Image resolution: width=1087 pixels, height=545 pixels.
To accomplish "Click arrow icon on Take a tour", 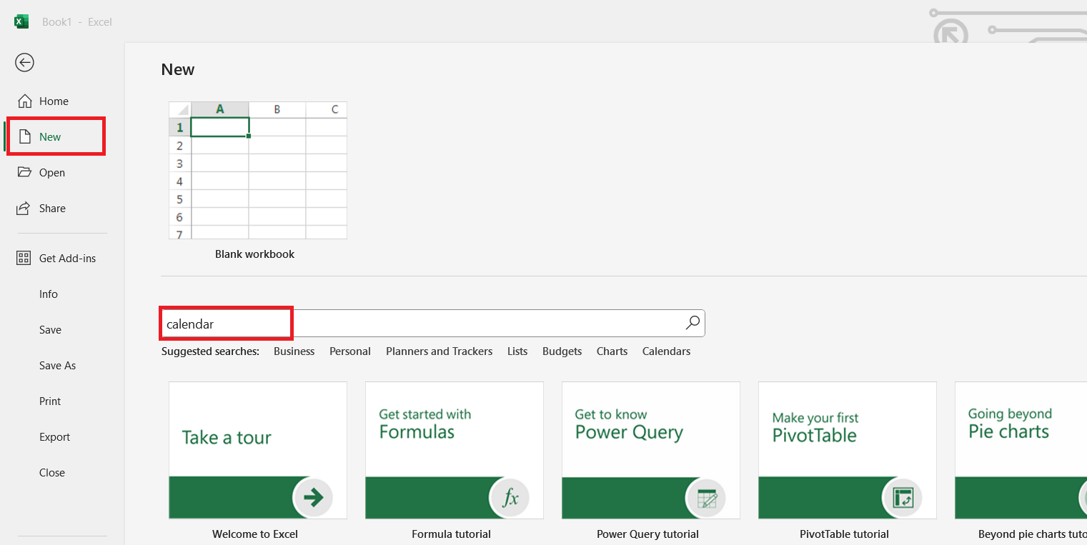I will (313, 497).
